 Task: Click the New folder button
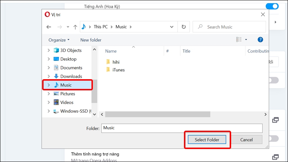pos(91,40)
